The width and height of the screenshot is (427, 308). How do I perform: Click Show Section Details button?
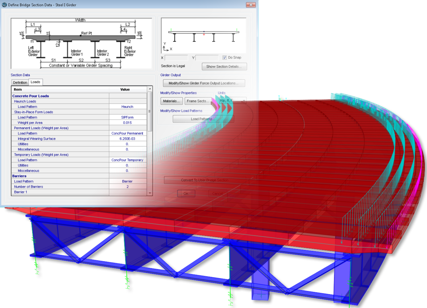point(224,66)
